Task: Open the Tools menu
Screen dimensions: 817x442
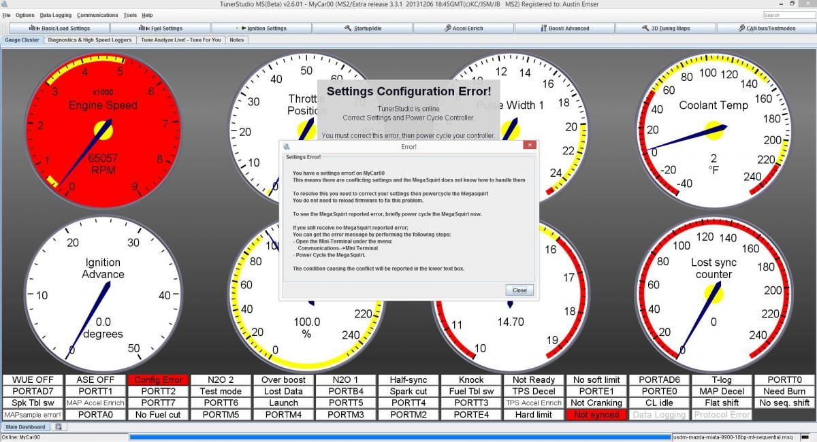Action: click(x=130, y=15)
